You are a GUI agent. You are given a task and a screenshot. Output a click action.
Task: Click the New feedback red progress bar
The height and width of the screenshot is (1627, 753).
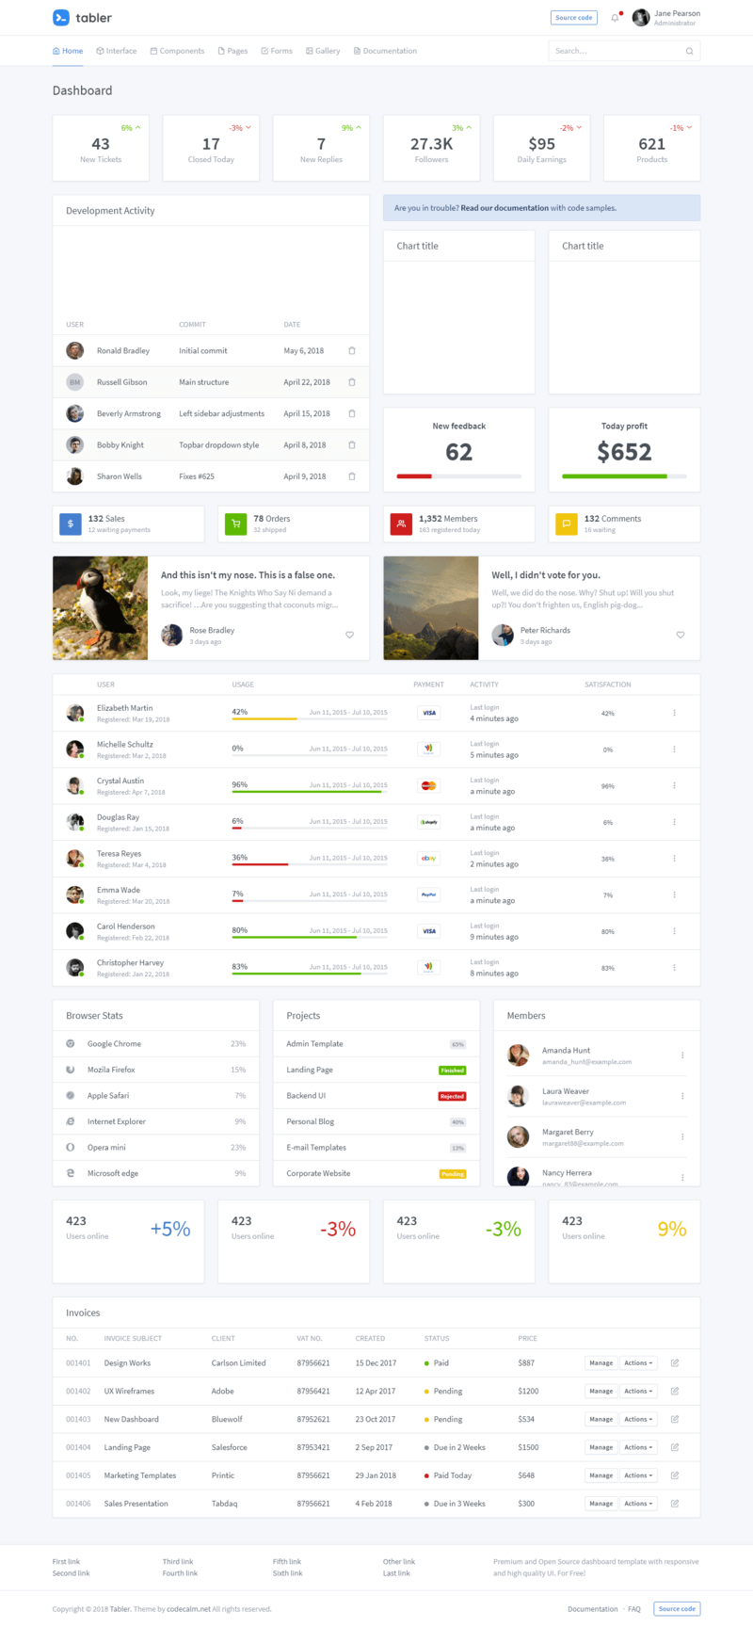(x=414, y=476)
